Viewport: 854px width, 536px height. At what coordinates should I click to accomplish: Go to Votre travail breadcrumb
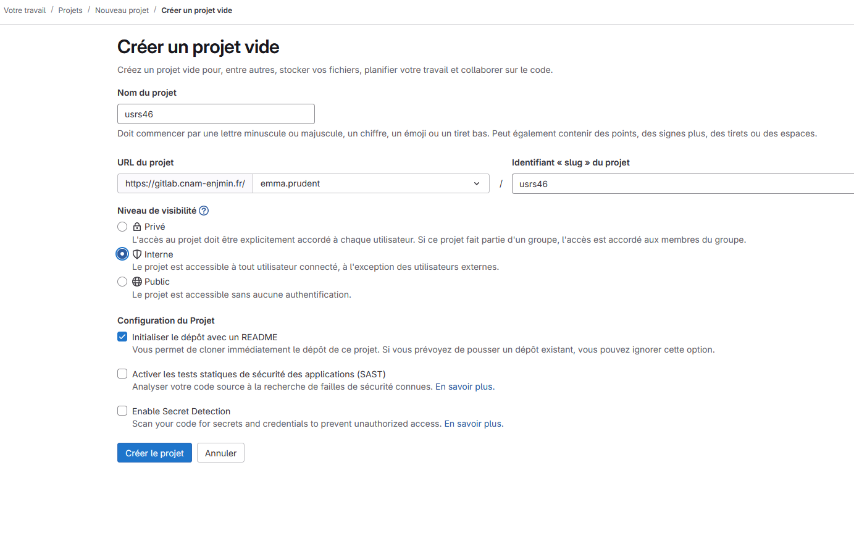[25, 10]
